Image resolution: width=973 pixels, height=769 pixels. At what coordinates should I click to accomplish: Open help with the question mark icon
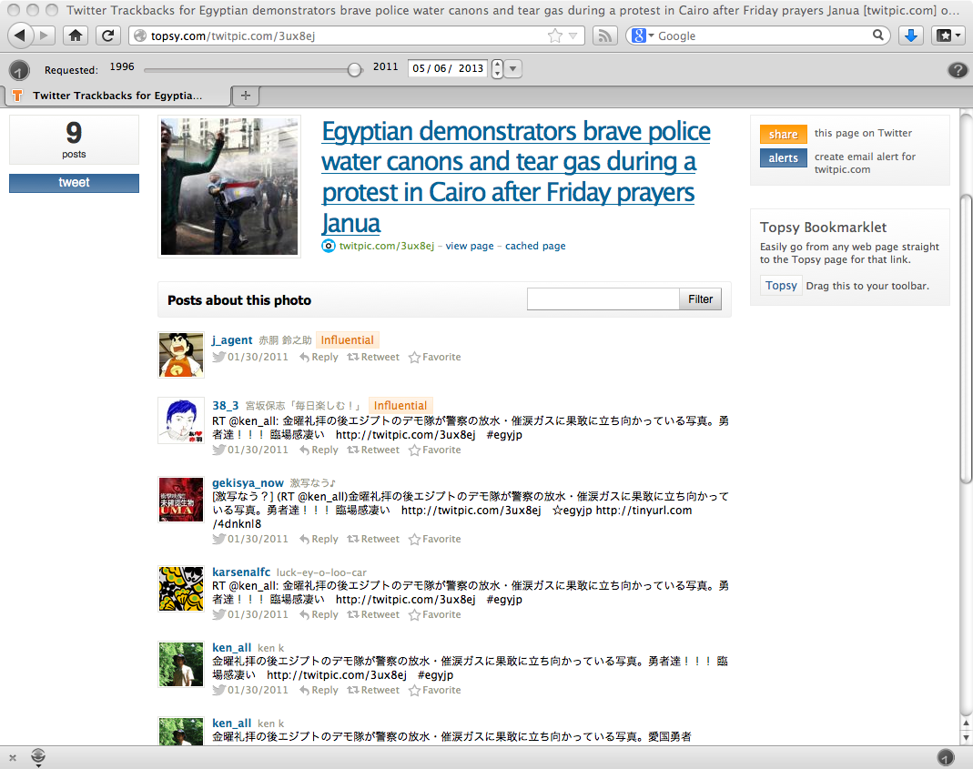click(957, 70)
